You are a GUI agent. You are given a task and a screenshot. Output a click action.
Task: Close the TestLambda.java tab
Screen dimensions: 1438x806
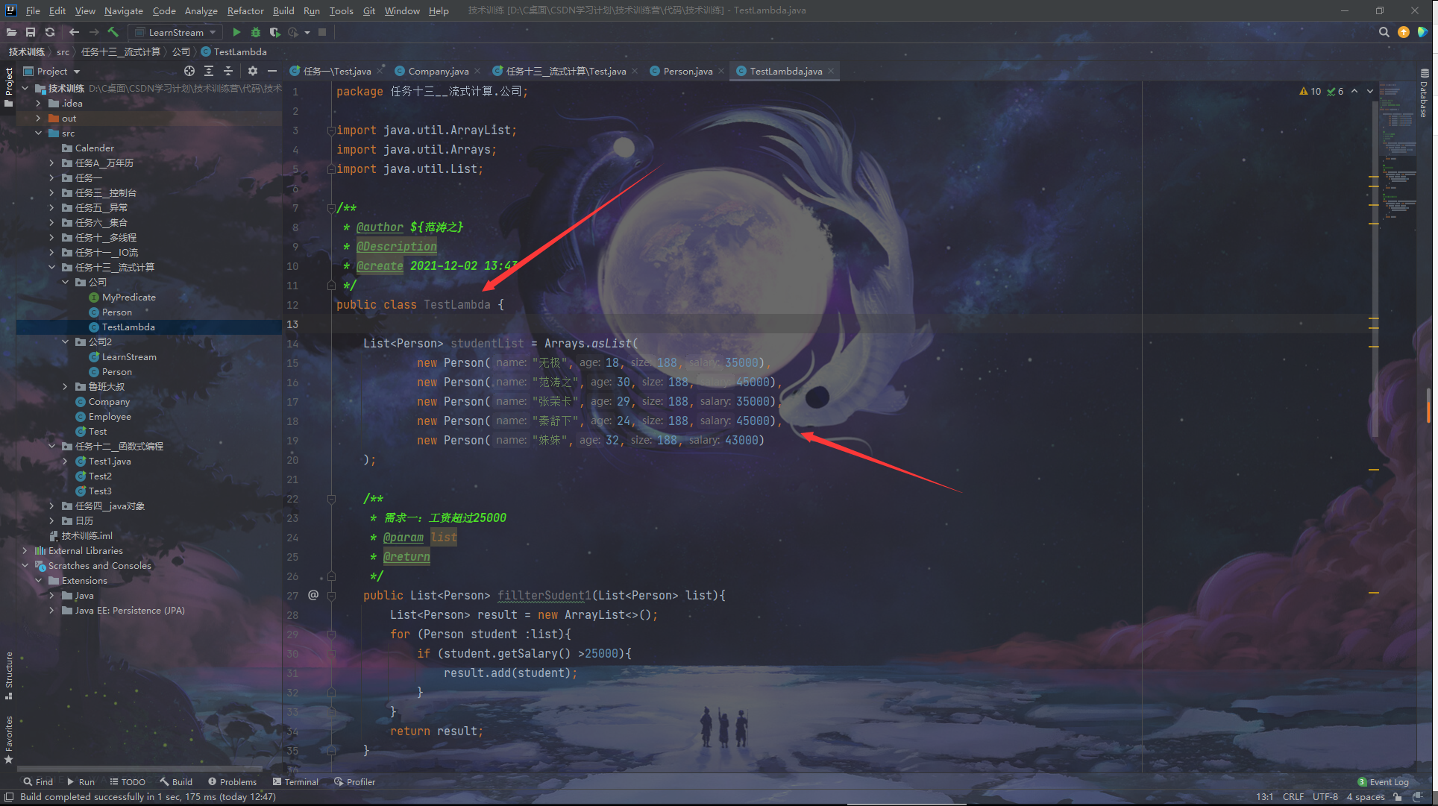830,71
